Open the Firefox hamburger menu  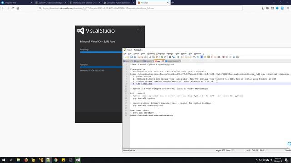click(x=288, y=8)
